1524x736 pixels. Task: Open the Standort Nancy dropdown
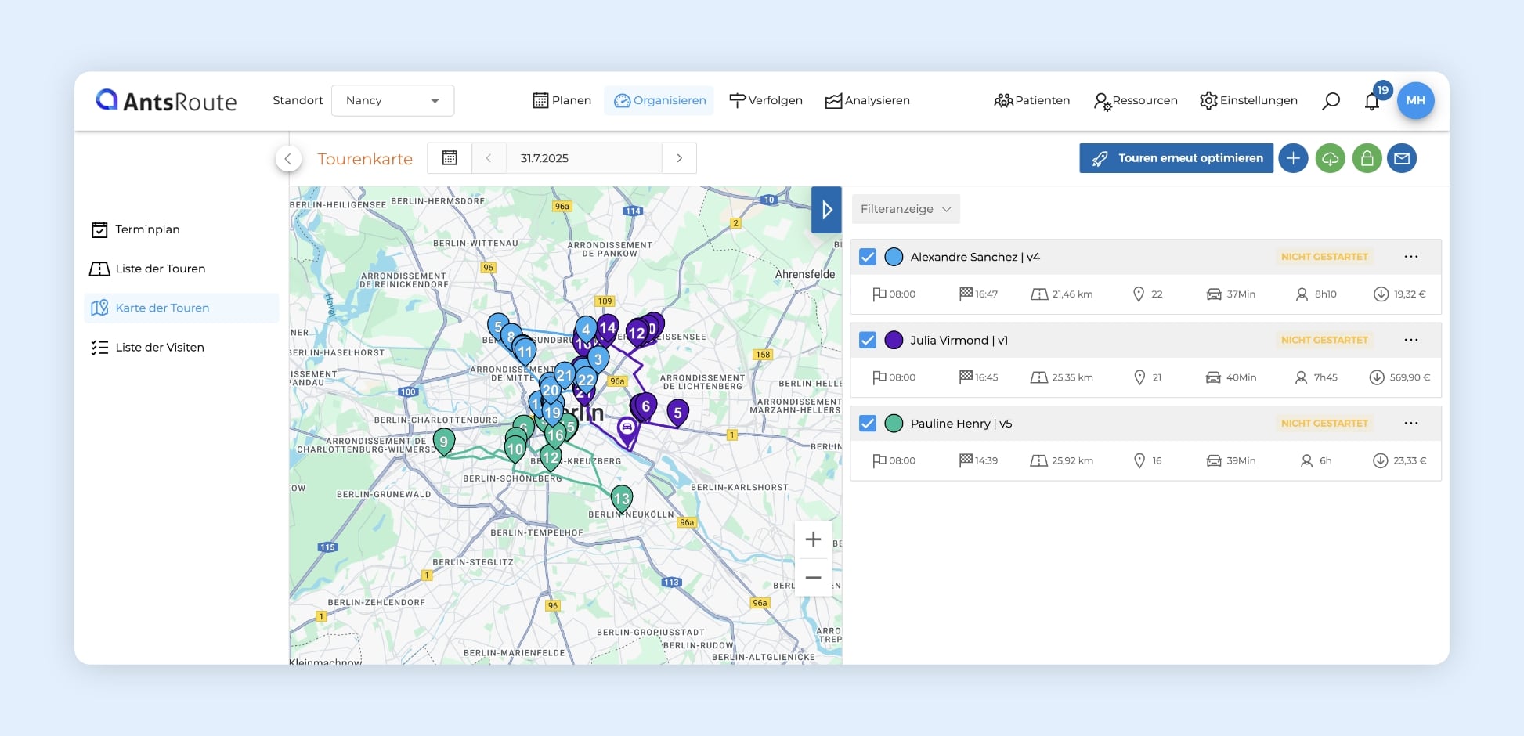point(392,101)
